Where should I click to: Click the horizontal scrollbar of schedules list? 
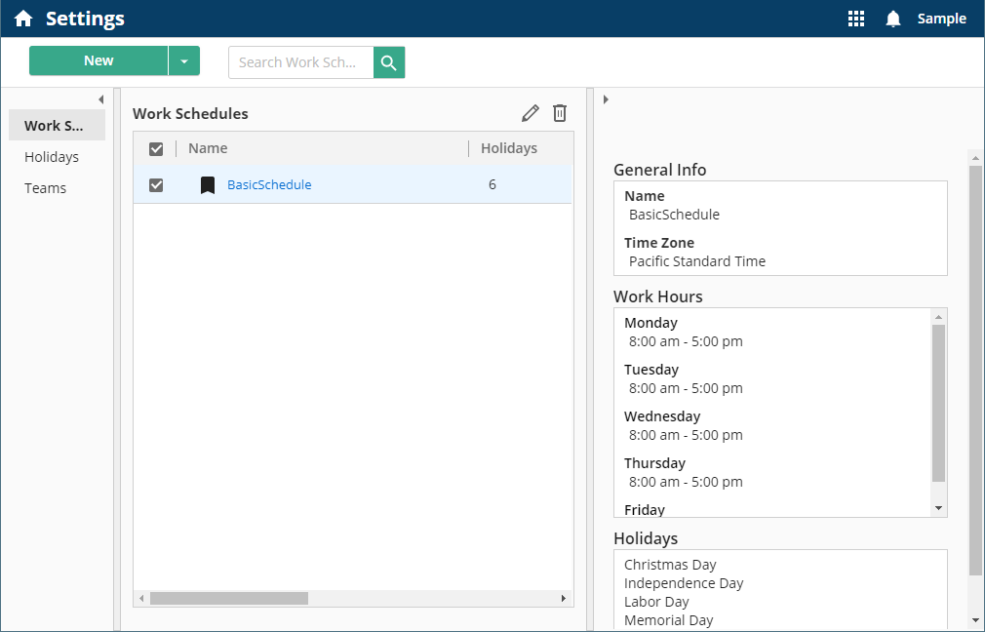(x=228, y=598)
